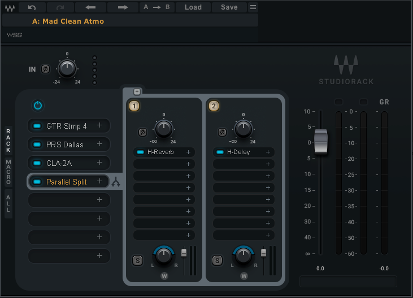Switch to the ALL tab

pyautogui.click(x=8, y=204)
